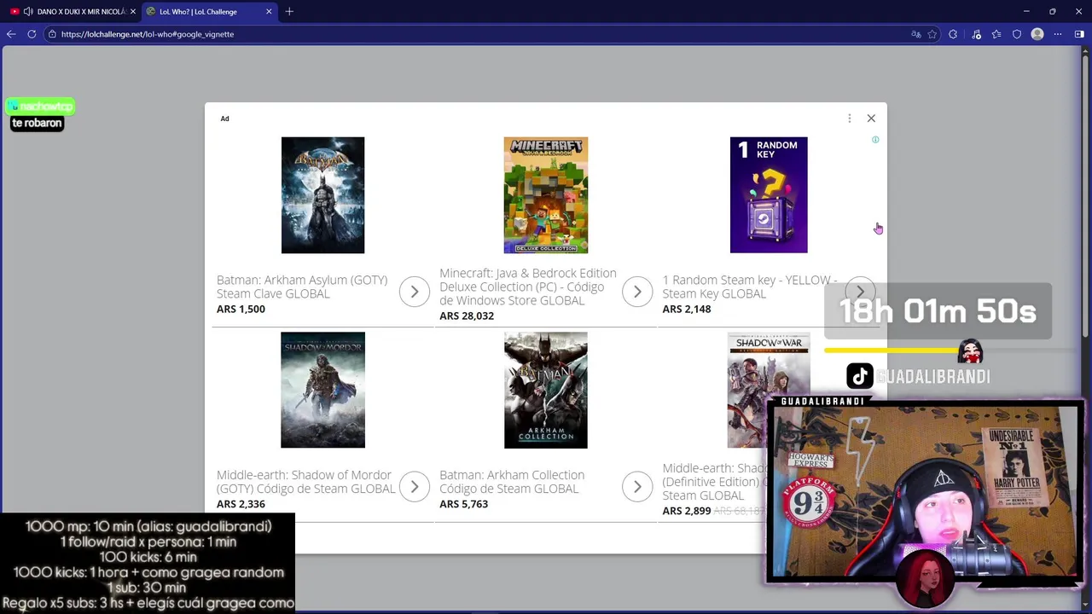This screenshot has height=614, width=1092.
Task: Open the media control music icon
Action: pos(975,34)
